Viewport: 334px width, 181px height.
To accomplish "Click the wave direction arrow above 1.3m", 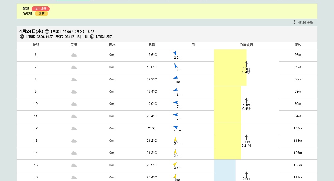I will click(x=246, y=64).
